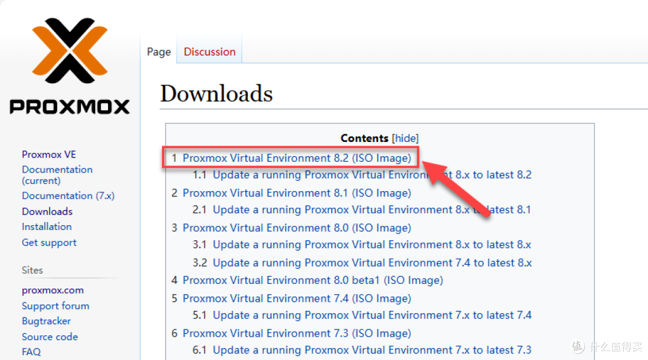Open Downloads sidebar link
The width and height of the screenshot is (648, 360).
tap(47, 211)
